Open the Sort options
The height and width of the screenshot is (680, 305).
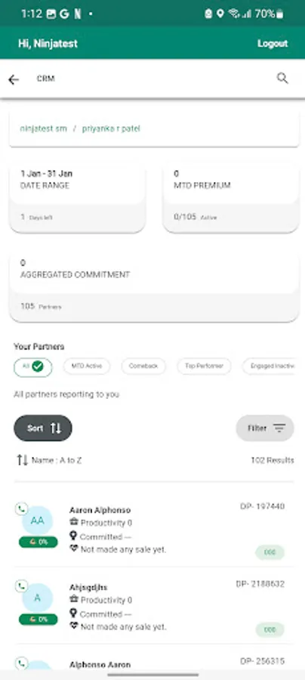point(43,428)
